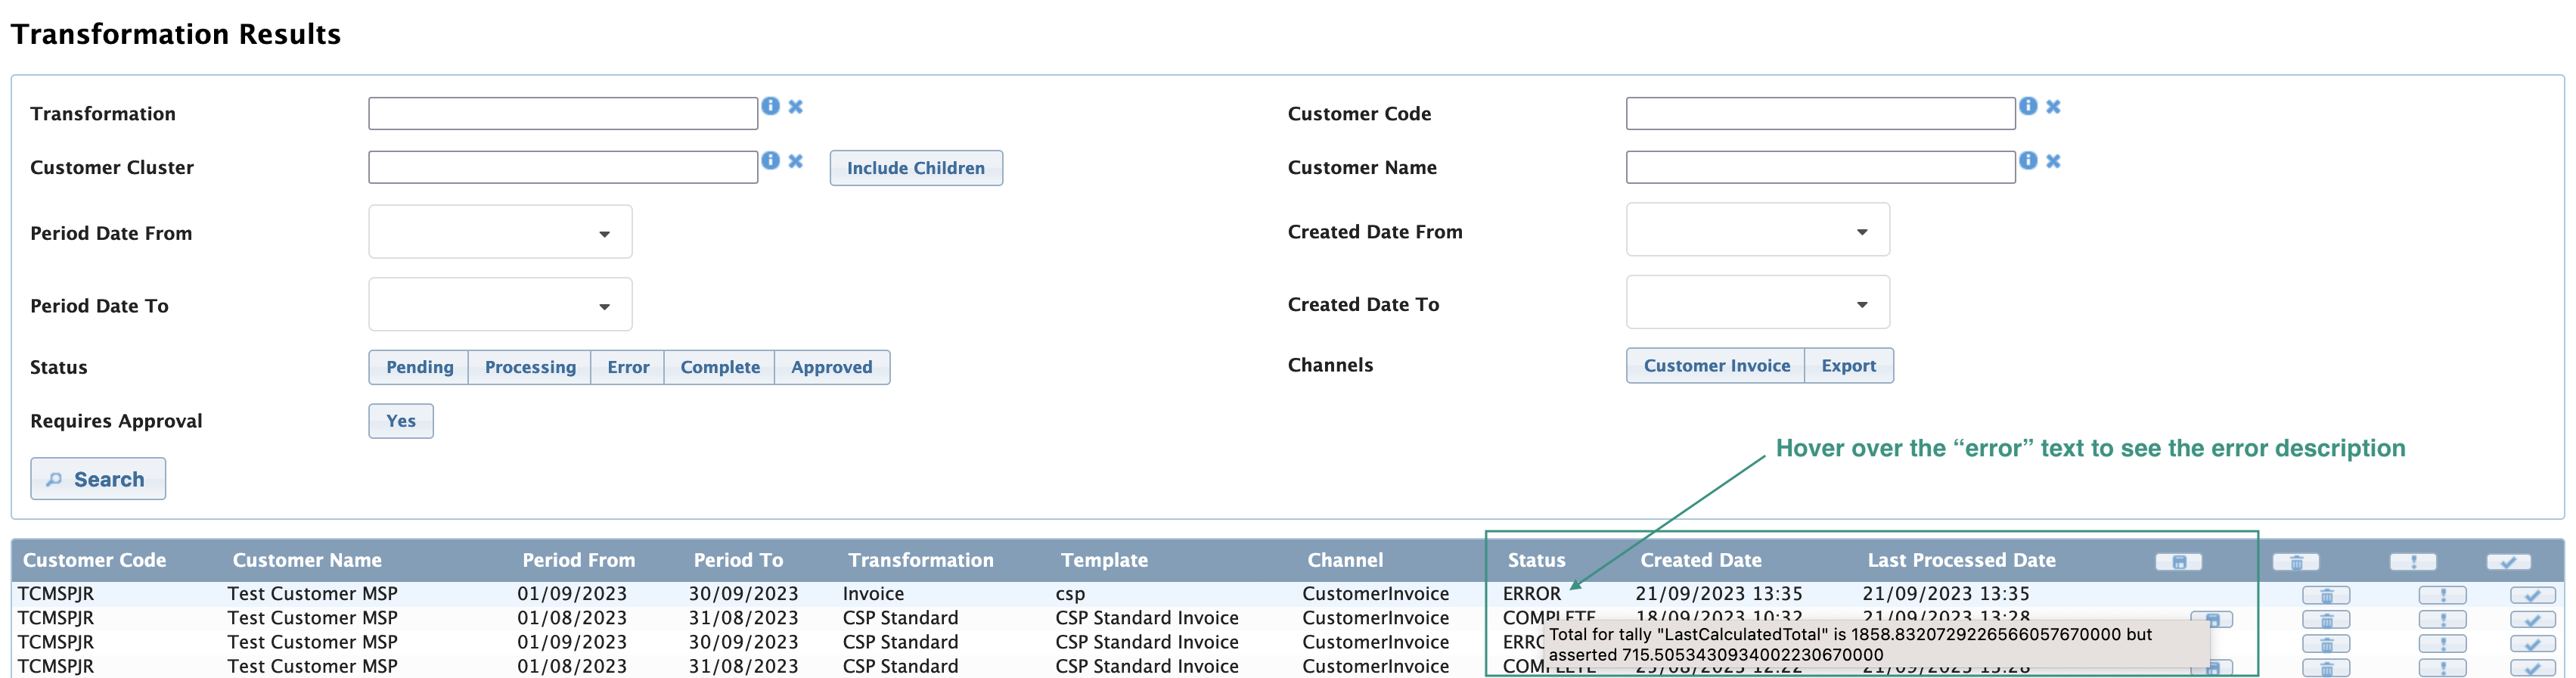
Task: Click the Channel column header
Action: (1345, 560)
